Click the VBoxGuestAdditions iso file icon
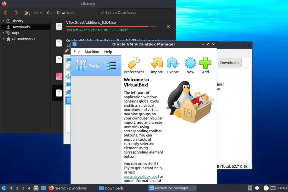Viewport: 288px width, 192px height. pyautogui.click(x=59, y=26)
